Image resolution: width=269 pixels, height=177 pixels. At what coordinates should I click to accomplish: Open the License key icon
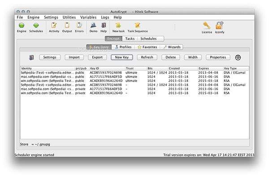[207, 26]
